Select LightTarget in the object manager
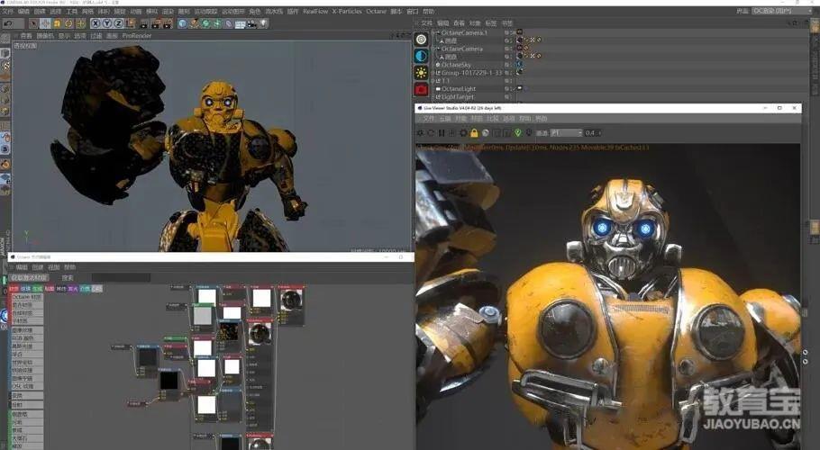The image size is (820, 450). (458, 96)
